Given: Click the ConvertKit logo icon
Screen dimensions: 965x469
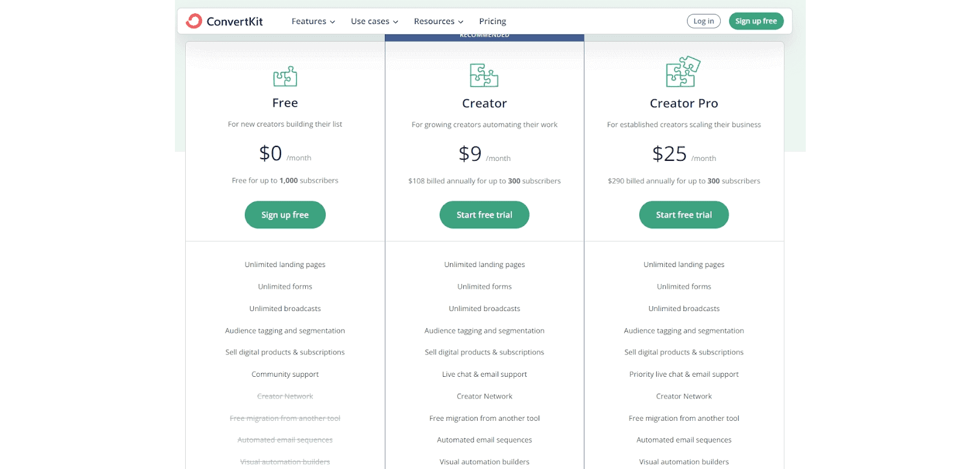Looking at the screenshot, I should 194,21.
